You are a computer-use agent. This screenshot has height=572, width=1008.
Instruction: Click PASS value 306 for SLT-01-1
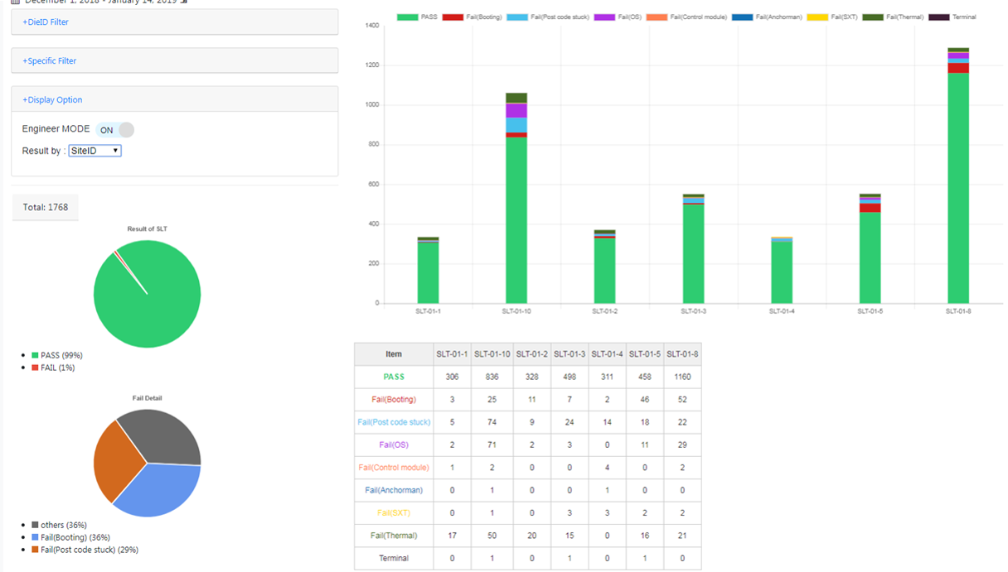point(452,377)
